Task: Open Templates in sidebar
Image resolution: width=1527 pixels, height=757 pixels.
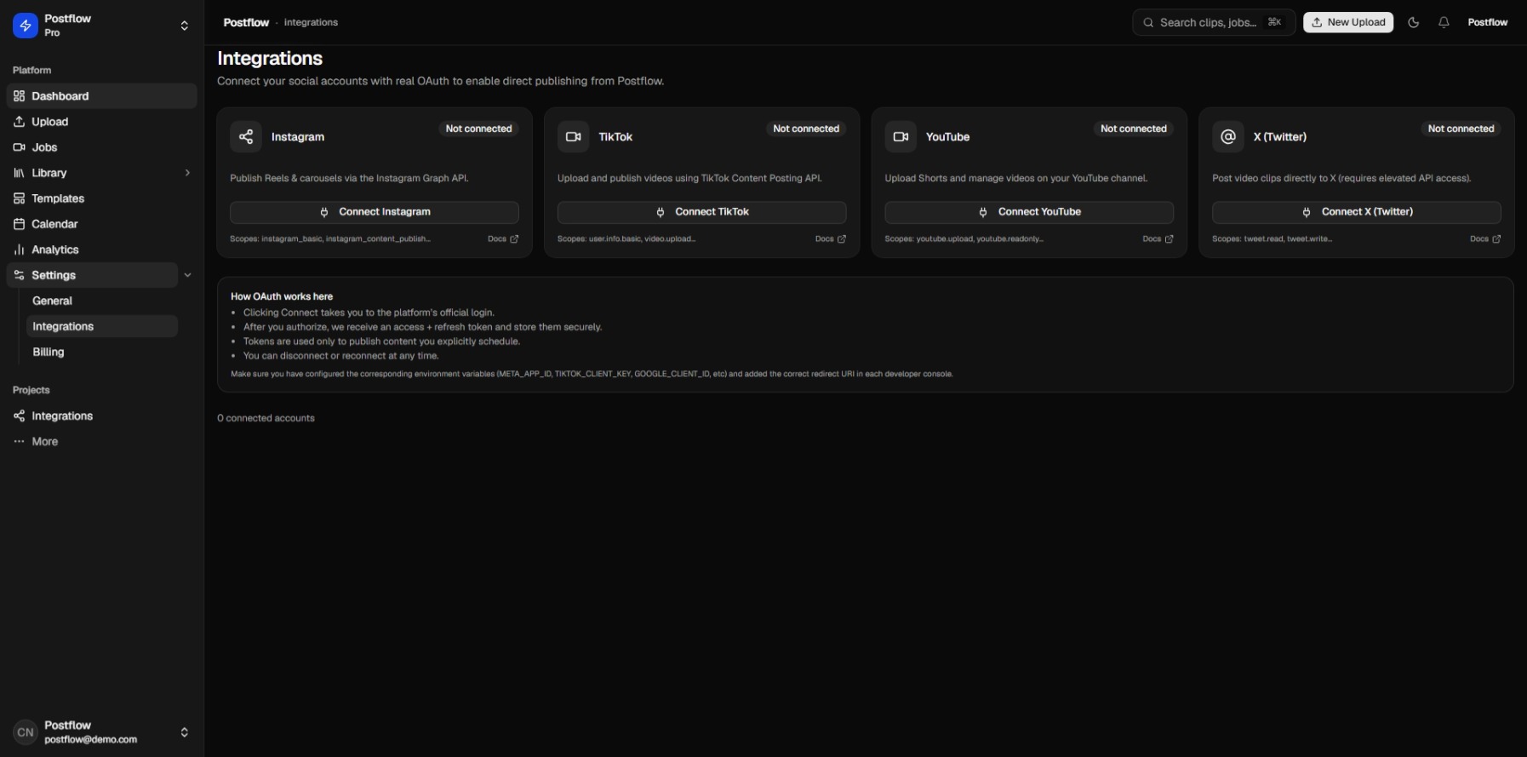Action: (x=101, y=198)
